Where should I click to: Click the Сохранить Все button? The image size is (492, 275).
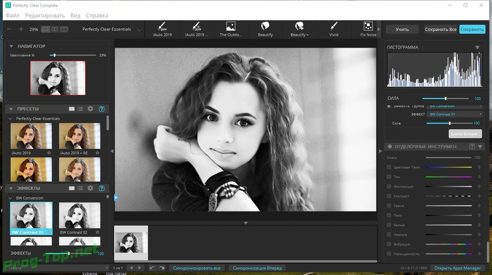441,29
